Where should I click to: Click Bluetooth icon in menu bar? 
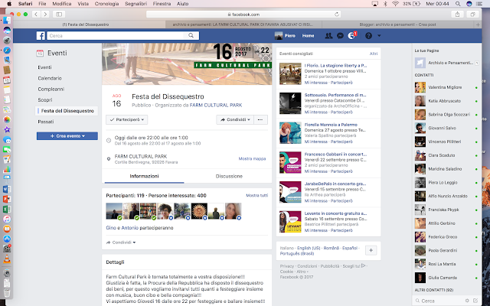385,4
